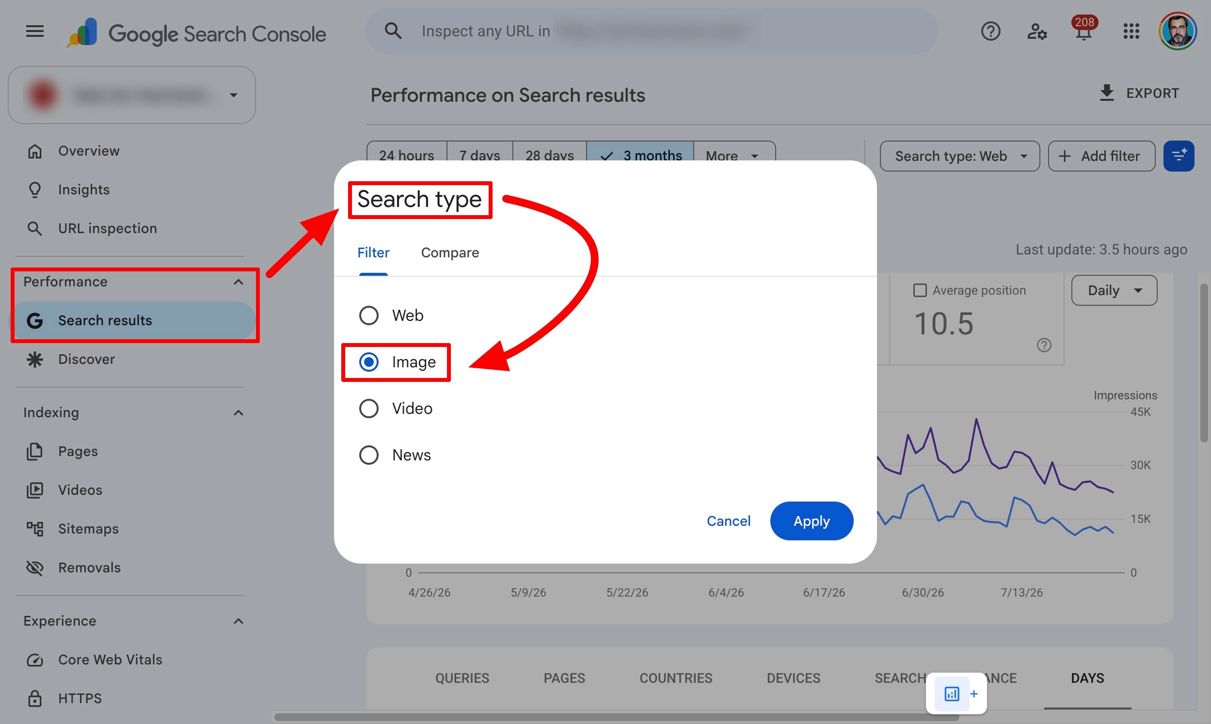Click the plus icon in Add filter

pyautogui.click(x=1065, y=156)
